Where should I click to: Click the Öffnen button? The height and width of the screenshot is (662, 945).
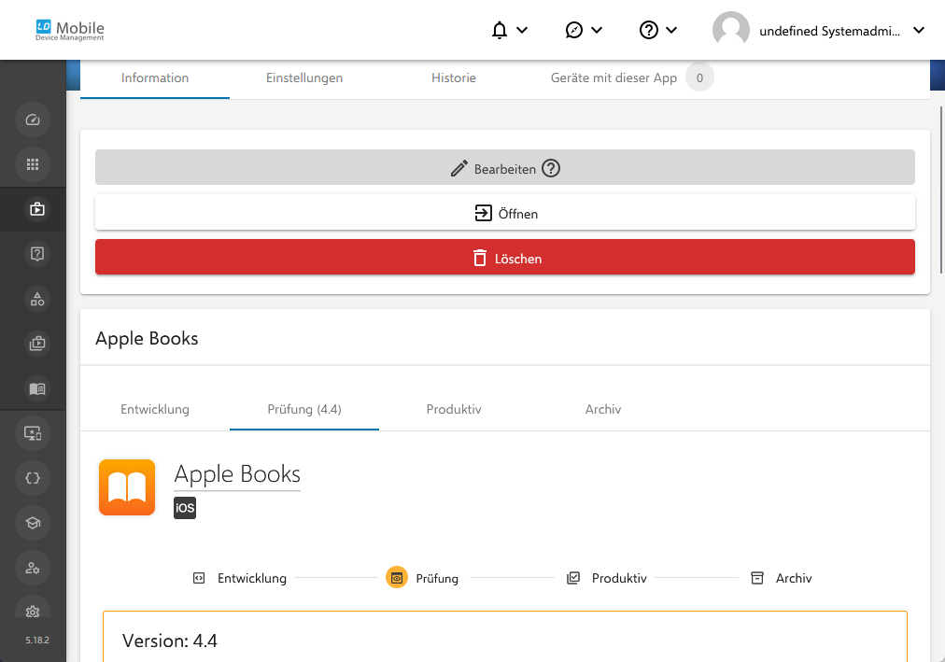[x=505, y=213]
